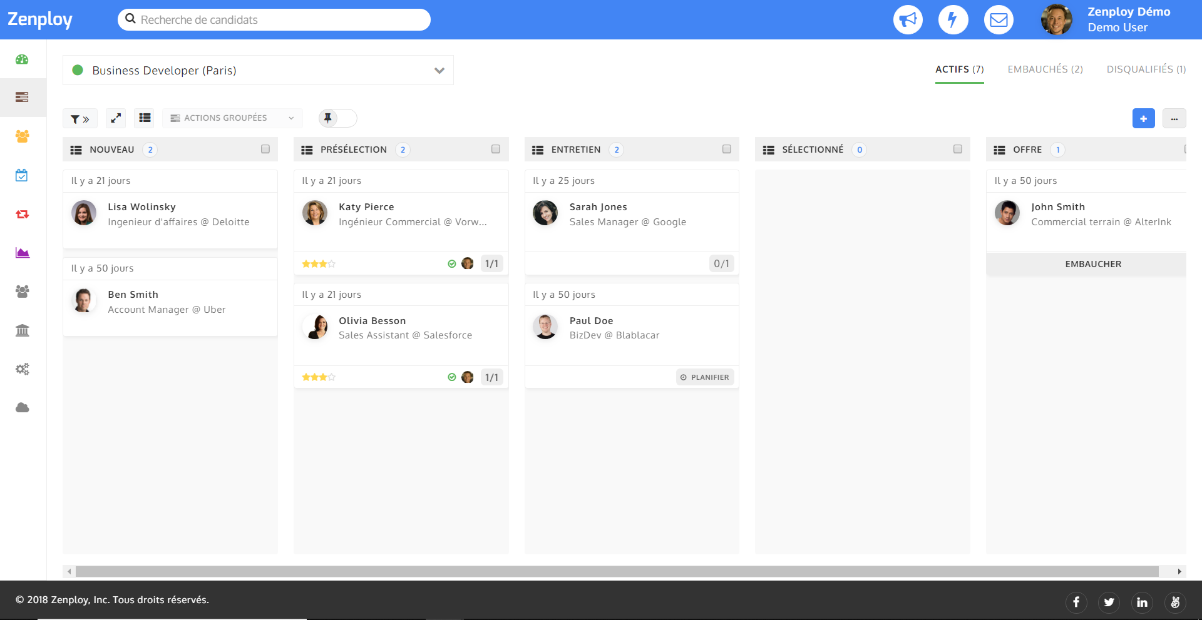This screenshot has width=1202, height=620.
Task: Click the lightning bolt quick actions icon
Action: (x=953, y=19)
